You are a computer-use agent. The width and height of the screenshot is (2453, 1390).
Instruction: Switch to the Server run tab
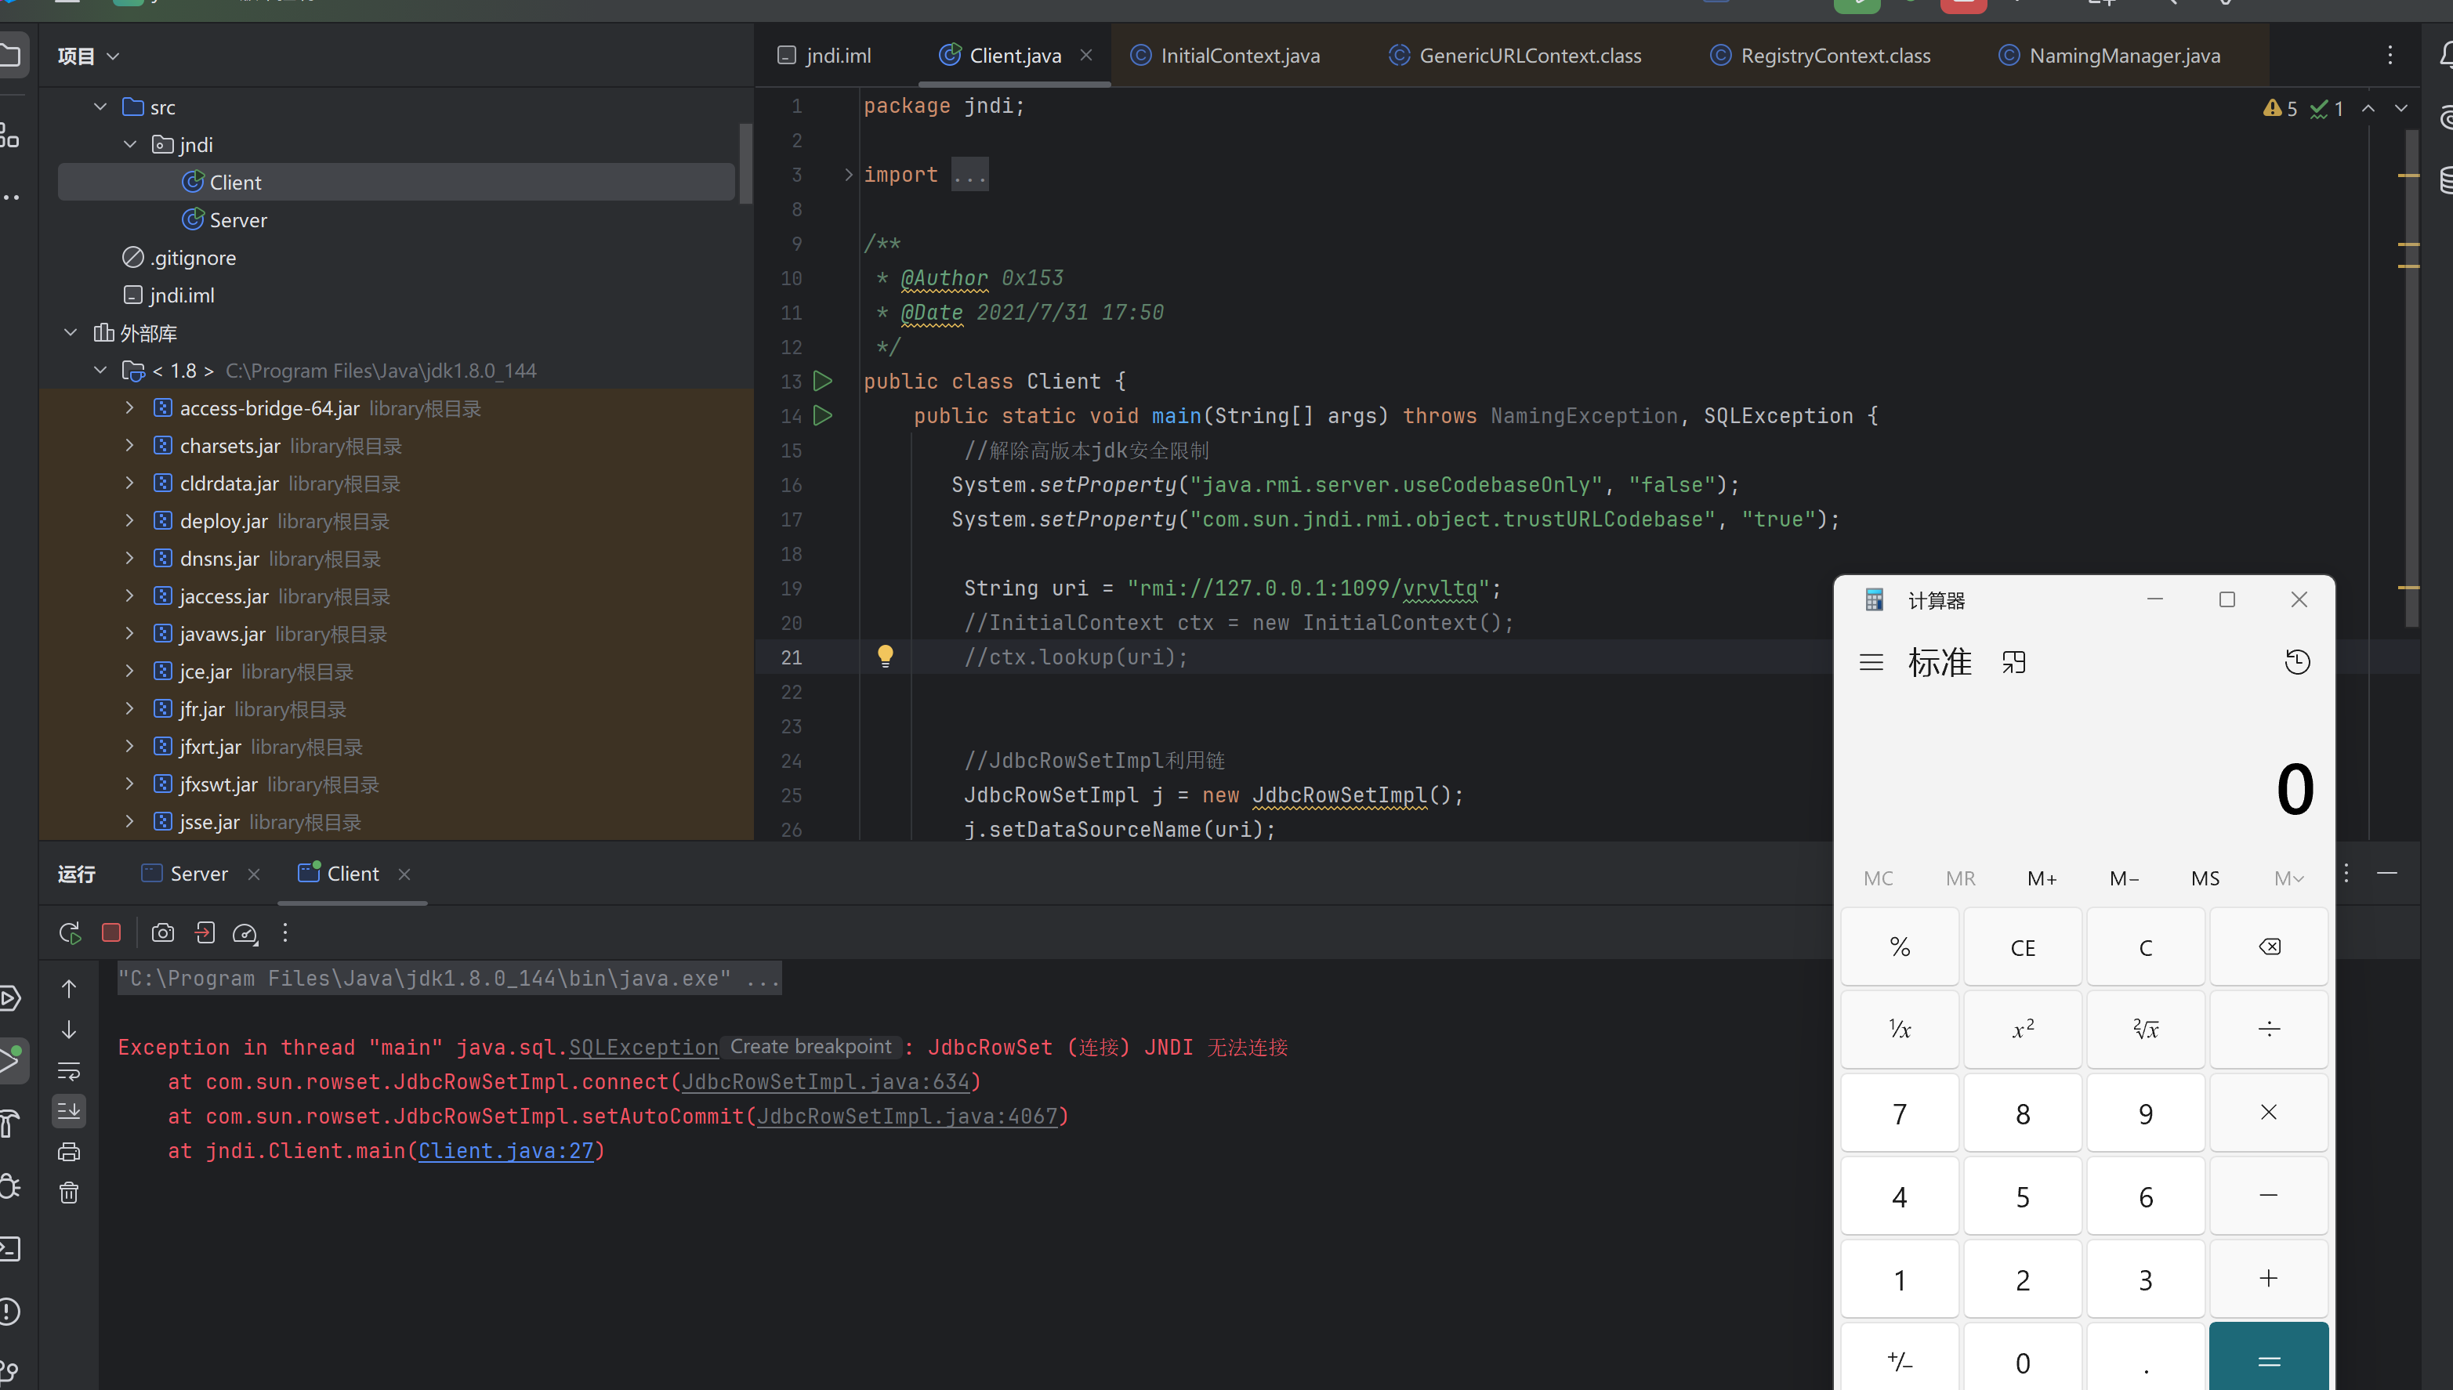(x=197, y=874)
